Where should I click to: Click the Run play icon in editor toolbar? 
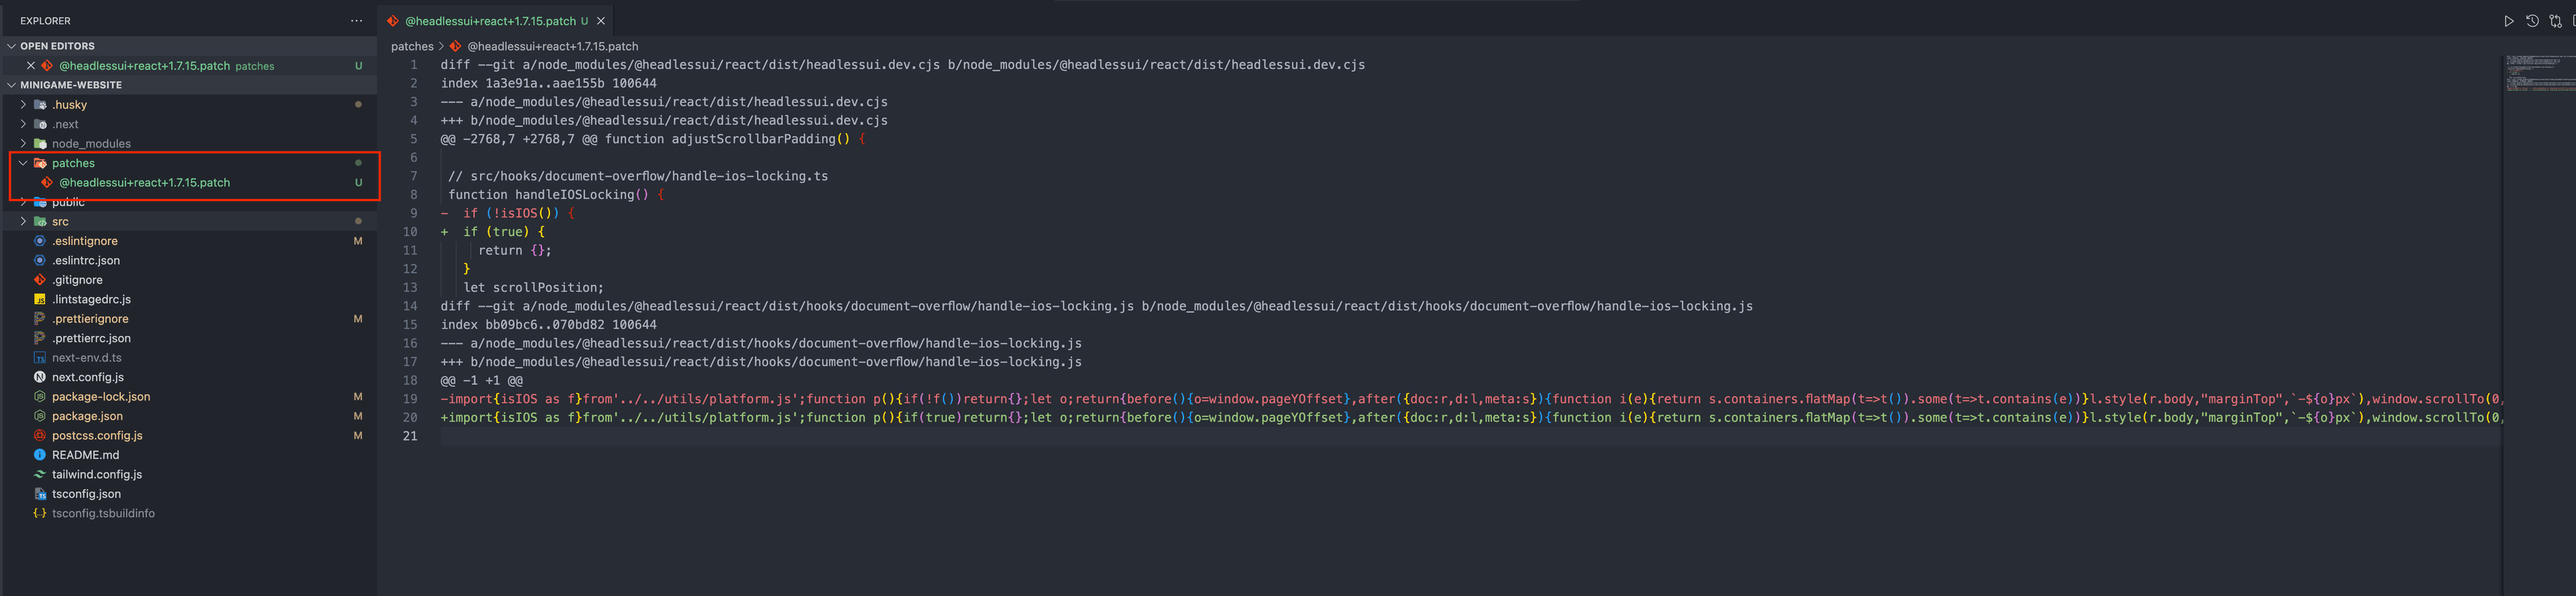2509,21
